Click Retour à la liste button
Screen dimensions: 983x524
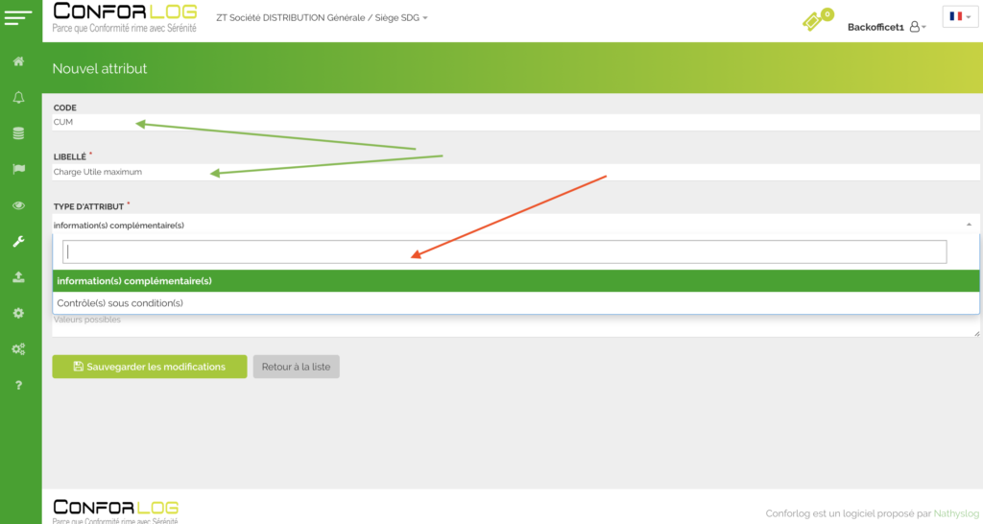(x=296, y=367)
